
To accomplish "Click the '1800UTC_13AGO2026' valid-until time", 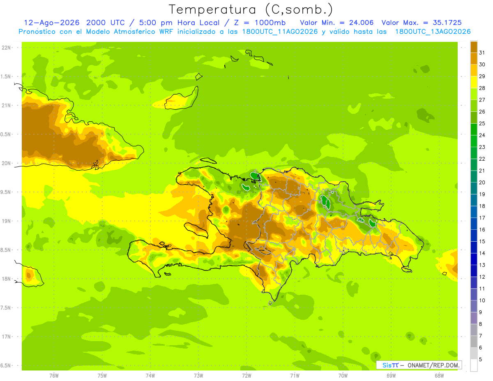I will pos(433,32).
